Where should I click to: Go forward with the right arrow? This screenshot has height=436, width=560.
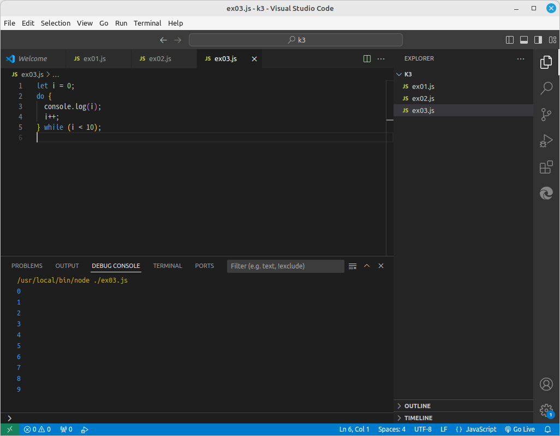(x=177, y=40)
